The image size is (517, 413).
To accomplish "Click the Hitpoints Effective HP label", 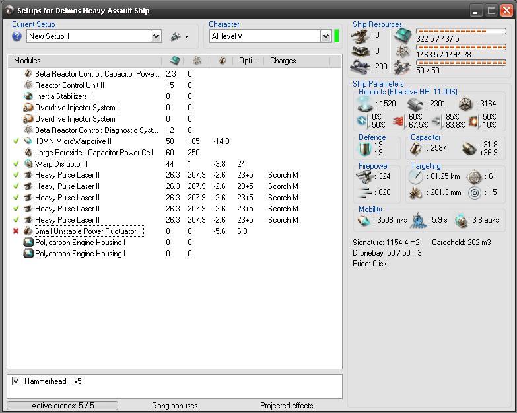I will click(x=408, y=92).
